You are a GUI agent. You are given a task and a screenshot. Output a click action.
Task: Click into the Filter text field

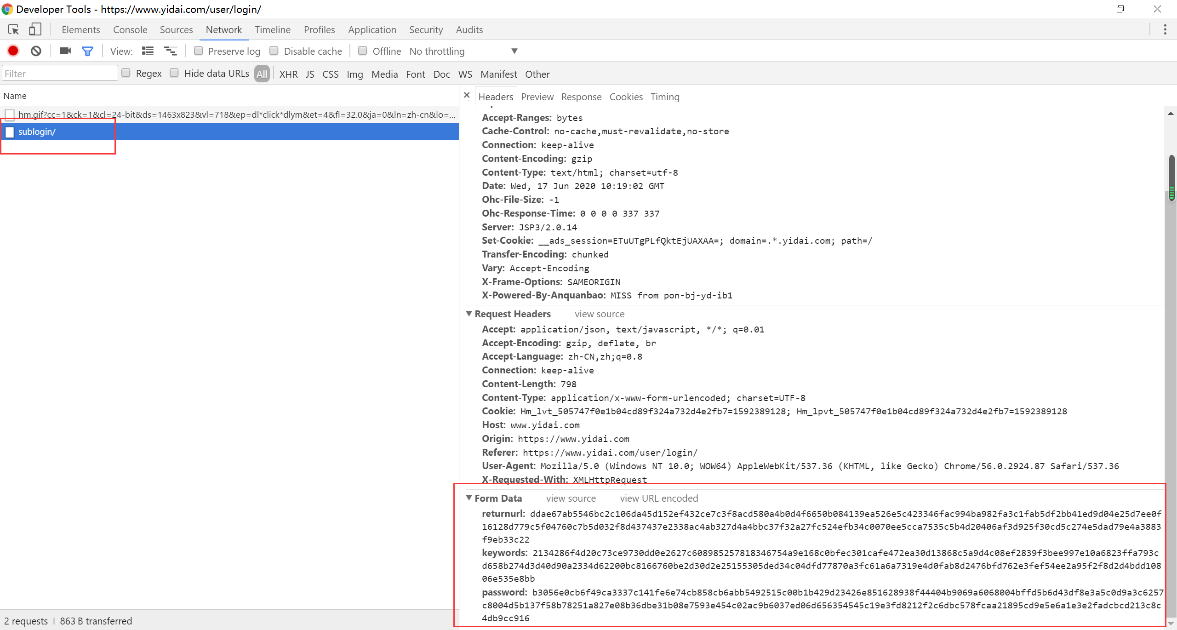[60, 74]
